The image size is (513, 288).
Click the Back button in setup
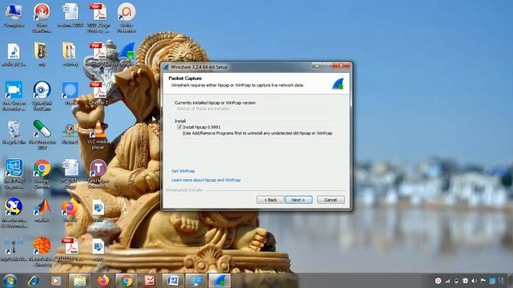(270, 200)
